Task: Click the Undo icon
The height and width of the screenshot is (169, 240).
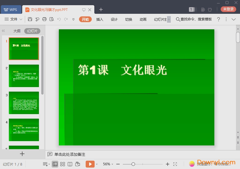Action: point(59,19)
